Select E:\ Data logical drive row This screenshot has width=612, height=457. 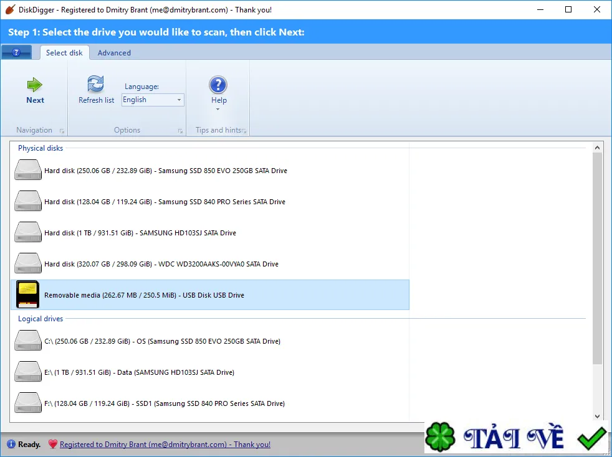210,372
